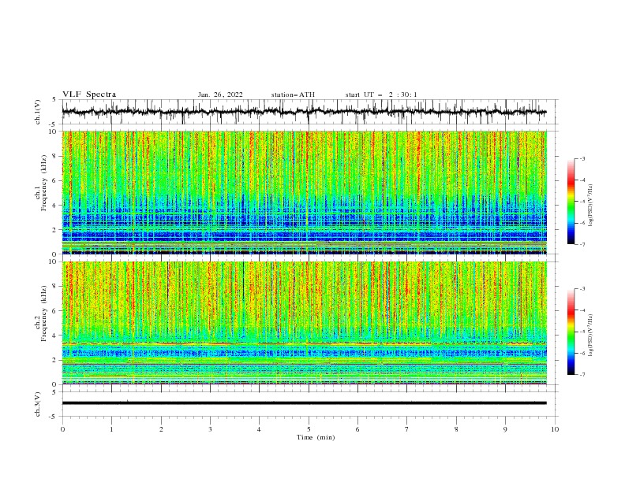Click the "ch.1(V)" axis label
625x482 pixels.
(x=38, y=112)
